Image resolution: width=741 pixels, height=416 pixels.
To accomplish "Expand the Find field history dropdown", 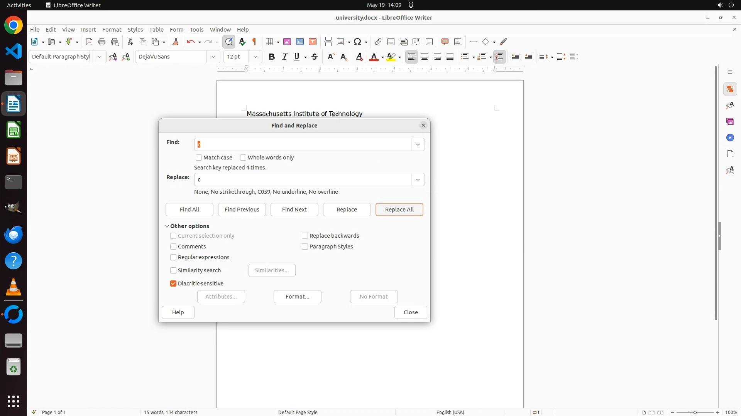I will coord(418,144).
